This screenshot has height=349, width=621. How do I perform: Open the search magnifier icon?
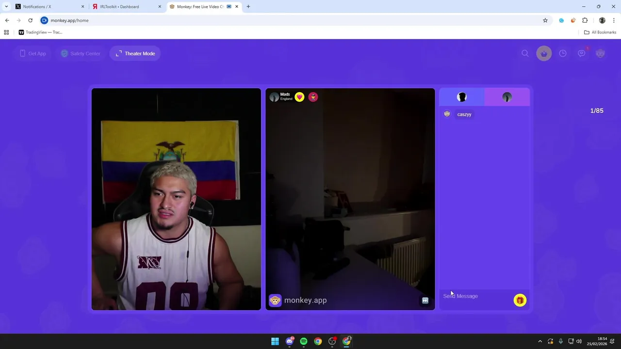[x=525, y=53]
